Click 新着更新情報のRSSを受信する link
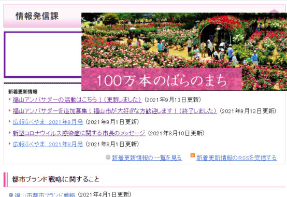287x197 pixels. point(236,158)
